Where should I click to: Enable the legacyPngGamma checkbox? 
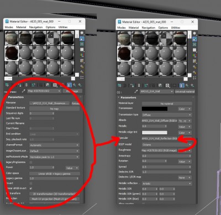click(x=31, y=162)
